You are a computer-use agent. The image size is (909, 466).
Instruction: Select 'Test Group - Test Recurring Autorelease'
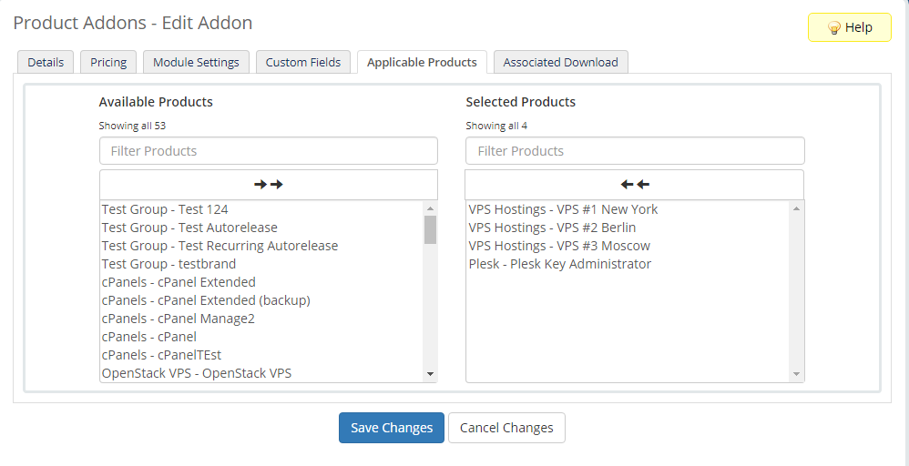(262, 246)
